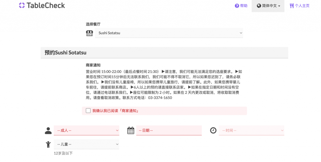Click the 日期 date input field

pyautogui.click(x=169, y=130)
